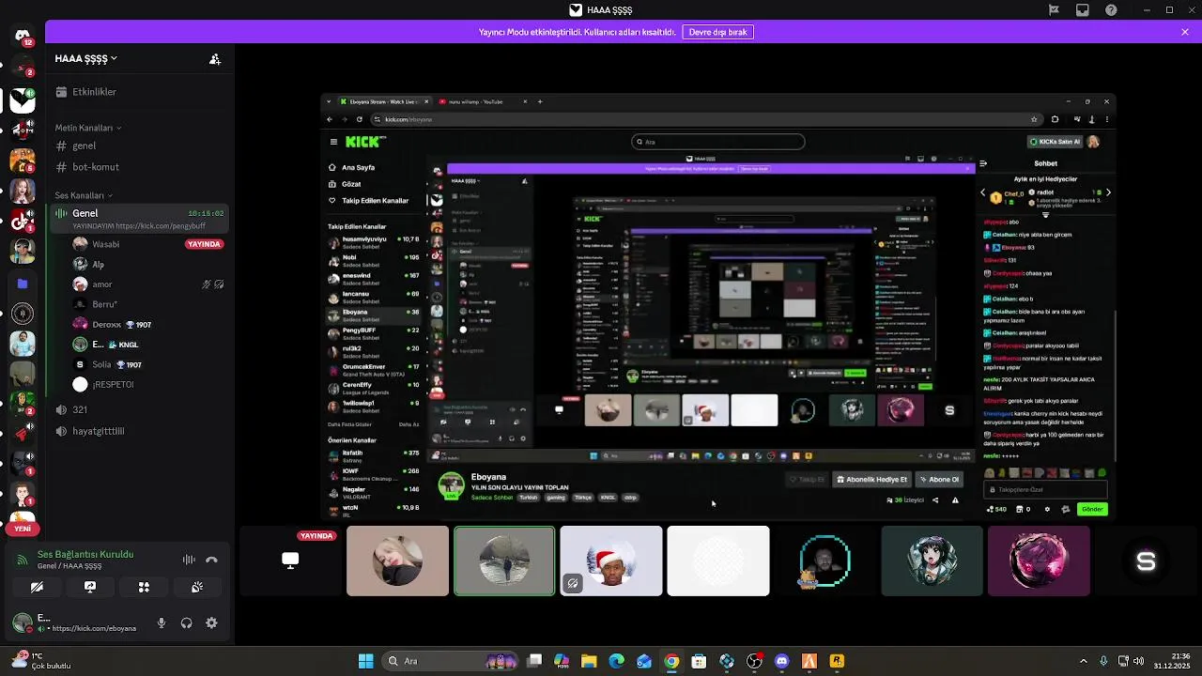This screenshot has height=676, width=1202.
Task: Open File Explorer from the taskbar
Action: (589, 661)
